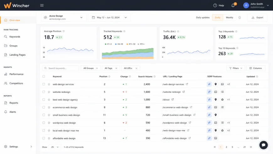Click list SERP icon in 'ecommerce web design' row
The image size is (273, 154).
coord(222,107)
